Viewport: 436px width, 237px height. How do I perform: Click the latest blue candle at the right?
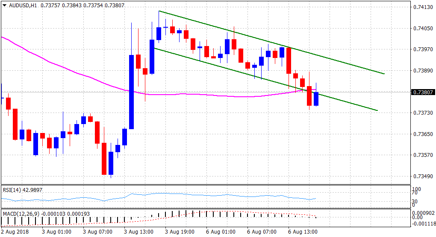pyautogui.click(x=316, y=99)
